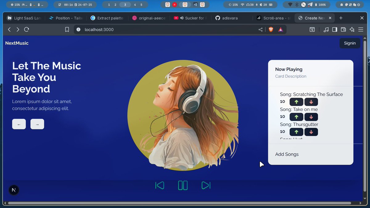Click the right arrow button under the headline
The width and height of the screenshot is (370, 208).
pyautogui.click(x=37, y=124)
